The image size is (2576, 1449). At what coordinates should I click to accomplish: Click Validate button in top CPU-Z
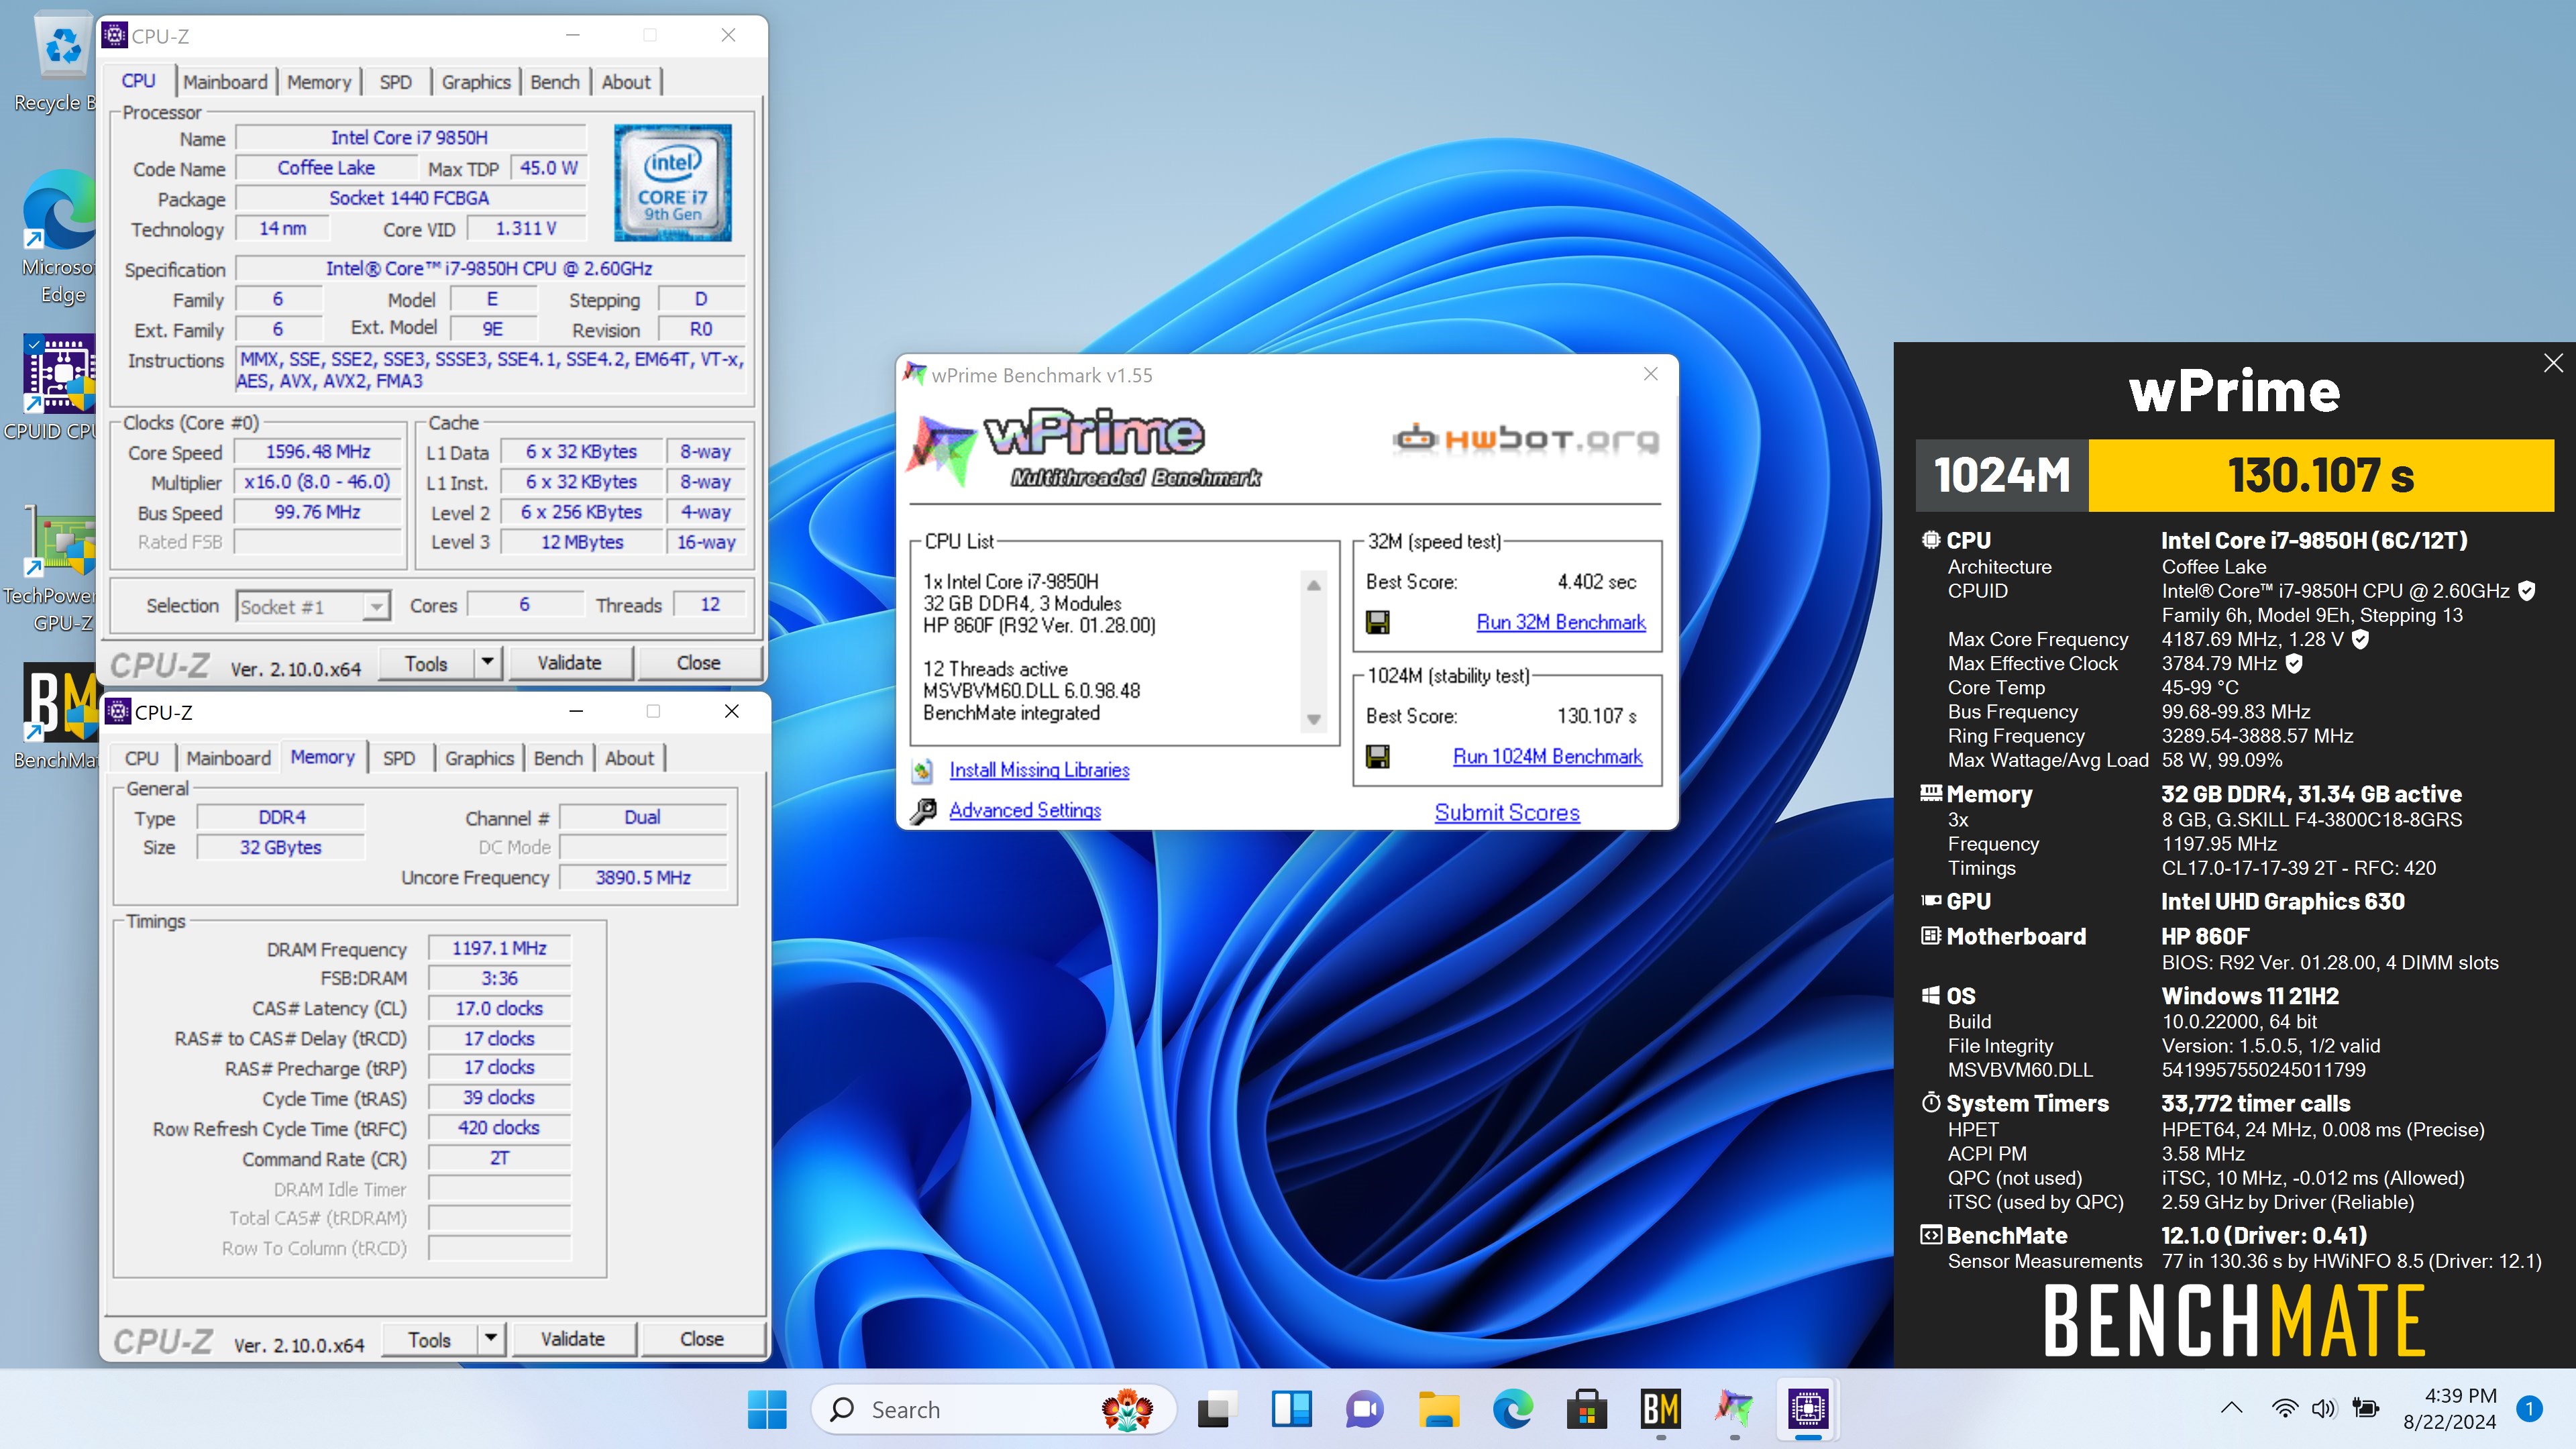(570, 662)
